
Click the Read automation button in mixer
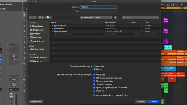tap(14, 80)
